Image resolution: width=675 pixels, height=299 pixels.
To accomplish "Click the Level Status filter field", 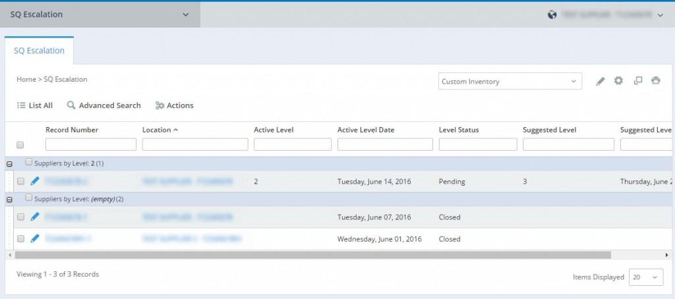I will click(x=478, y=144).
